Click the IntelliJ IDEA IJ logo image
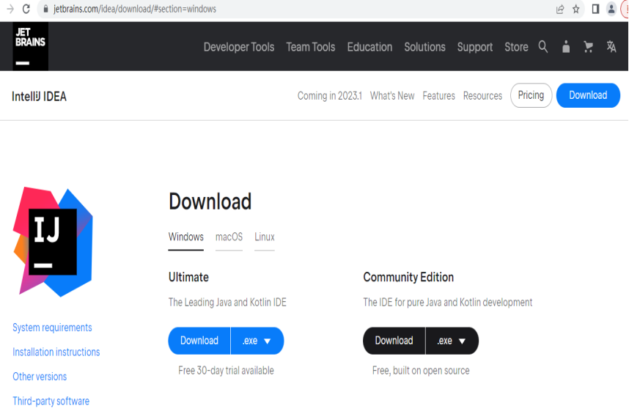The width and height of the screenshot is (629, 411). click(x=53, y=242)
